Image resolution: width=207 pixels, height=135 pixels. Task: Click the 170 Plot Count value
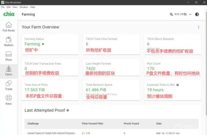pyautogui.click(x=151, y=69)
